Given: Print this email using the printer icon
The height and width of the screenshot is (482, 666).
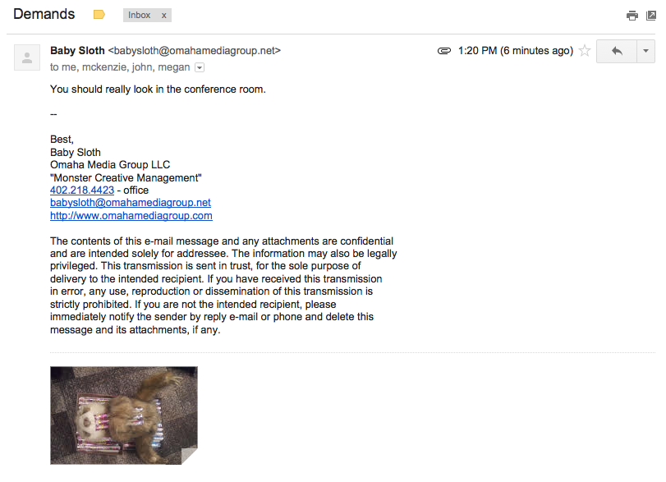Looking at the screenshot, I should click(x=632, y=16).
